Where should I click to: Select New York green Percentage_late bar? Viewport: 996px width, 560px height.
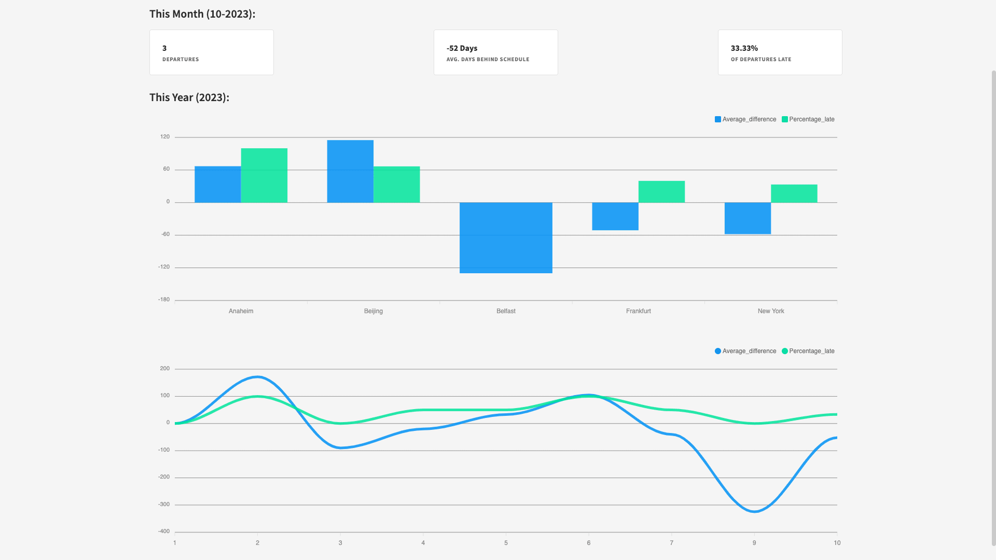click(794, 193)
